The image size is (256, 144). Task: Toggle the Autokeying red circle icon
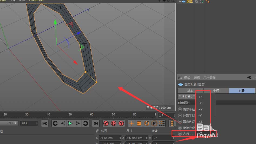point(113,123)
